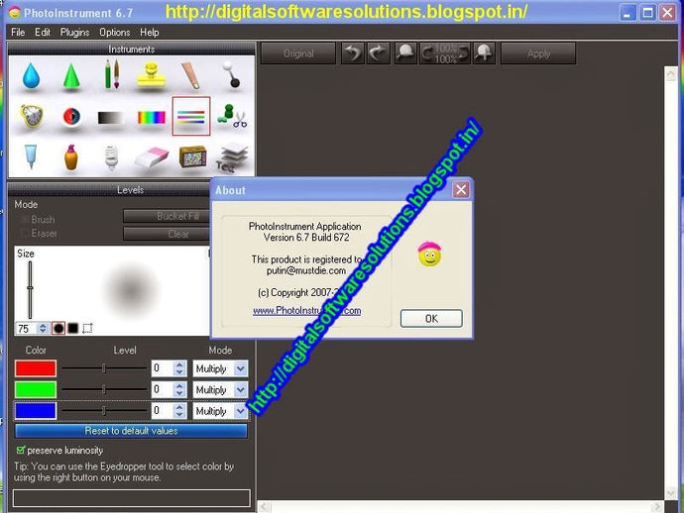Screen dimensions: 684x513
Task: Select the Blur water drop instrument
Action: tap(31, 76)
